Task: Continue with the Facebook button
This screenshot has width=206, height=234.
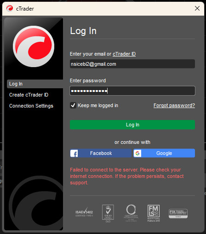Action: pos(101,153)
